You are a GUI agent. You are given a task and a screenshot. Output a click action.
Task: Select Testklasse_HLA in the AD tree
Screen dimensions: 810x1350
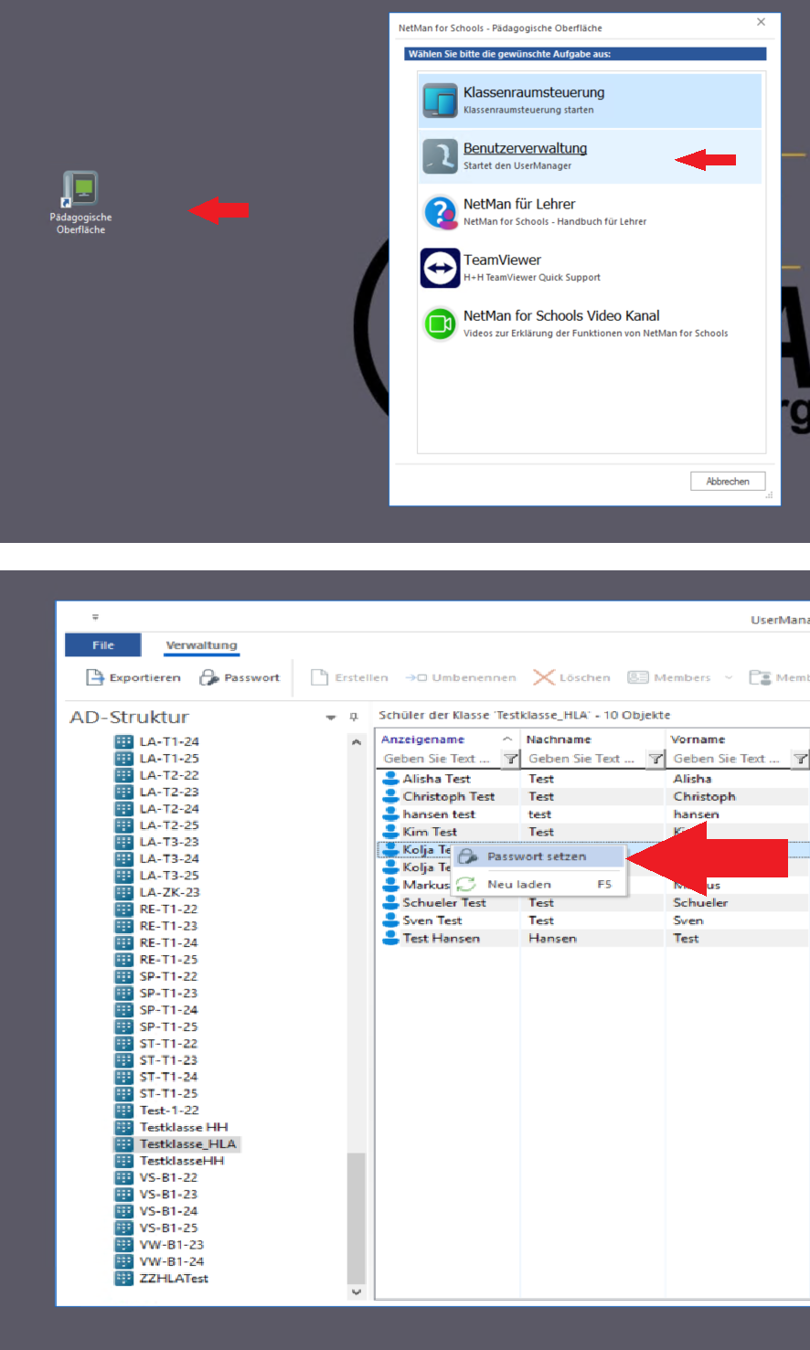(187, 1143)
